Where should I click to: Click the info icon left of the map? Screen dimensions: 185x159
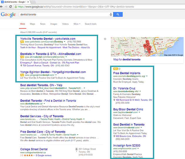105,39
